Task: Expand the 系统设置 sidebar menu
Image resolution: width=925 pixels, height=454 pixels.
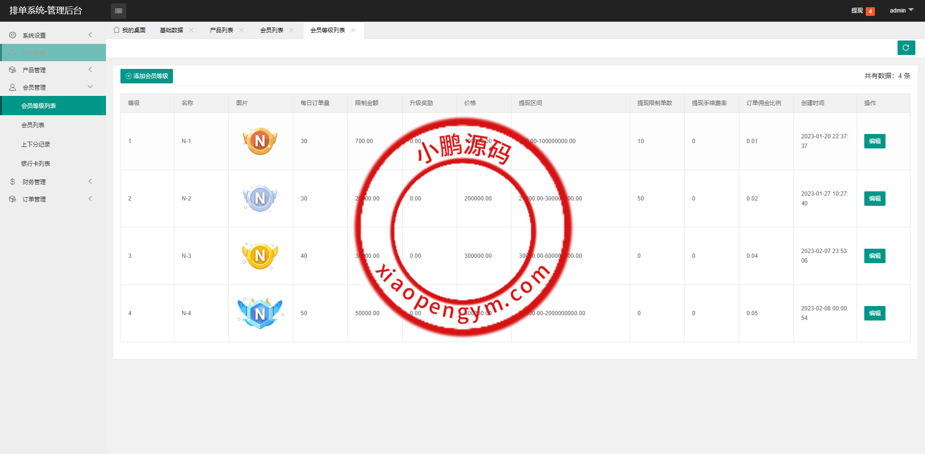Action: pyautogui.click(x=53, y=35)
